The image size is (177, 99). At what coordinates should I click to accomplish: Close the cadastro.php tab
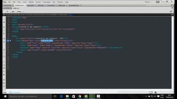coord(25,5)
